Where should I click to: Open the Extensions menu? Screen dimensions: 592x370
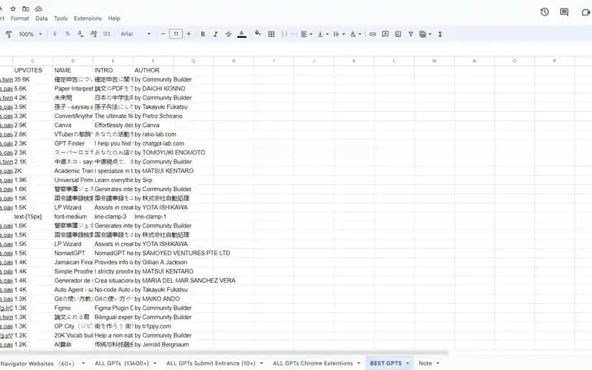[88, 18]
